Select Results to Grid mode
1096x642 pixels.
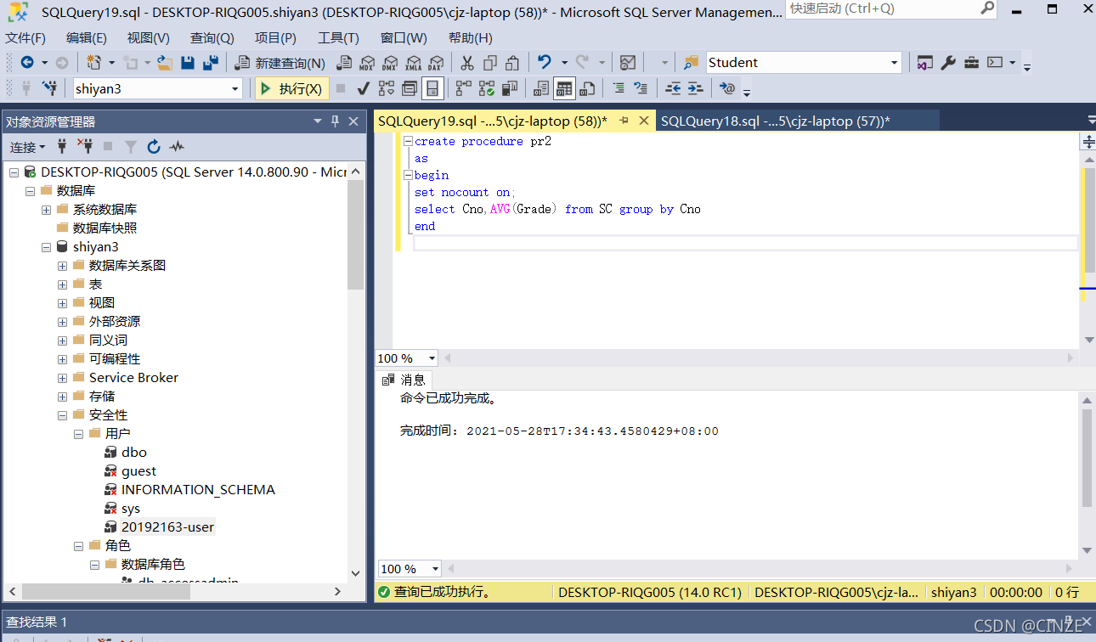coord(563,88)
